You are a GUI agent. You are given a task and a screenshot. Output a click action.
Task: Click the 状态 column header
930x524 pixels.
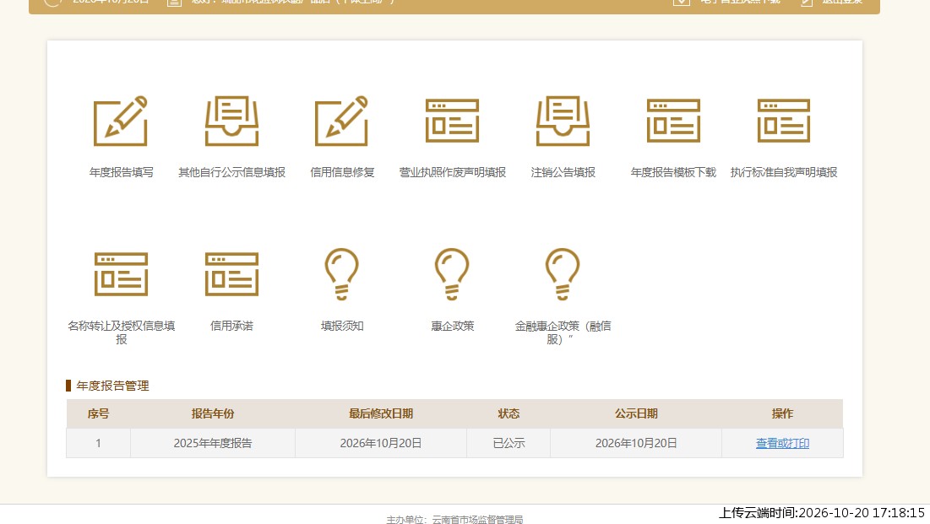pos(509,413)
